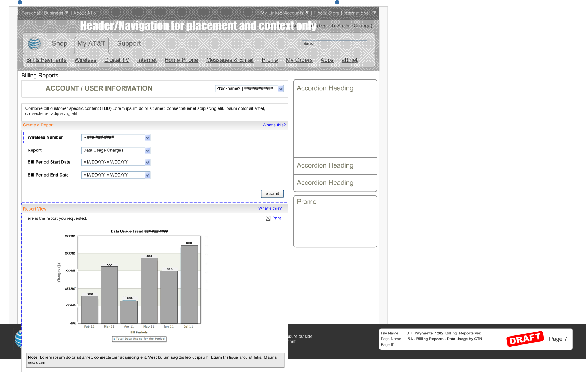Open Messages & Email
This screenshot has height=372, width=586.
tap(230, 60)
